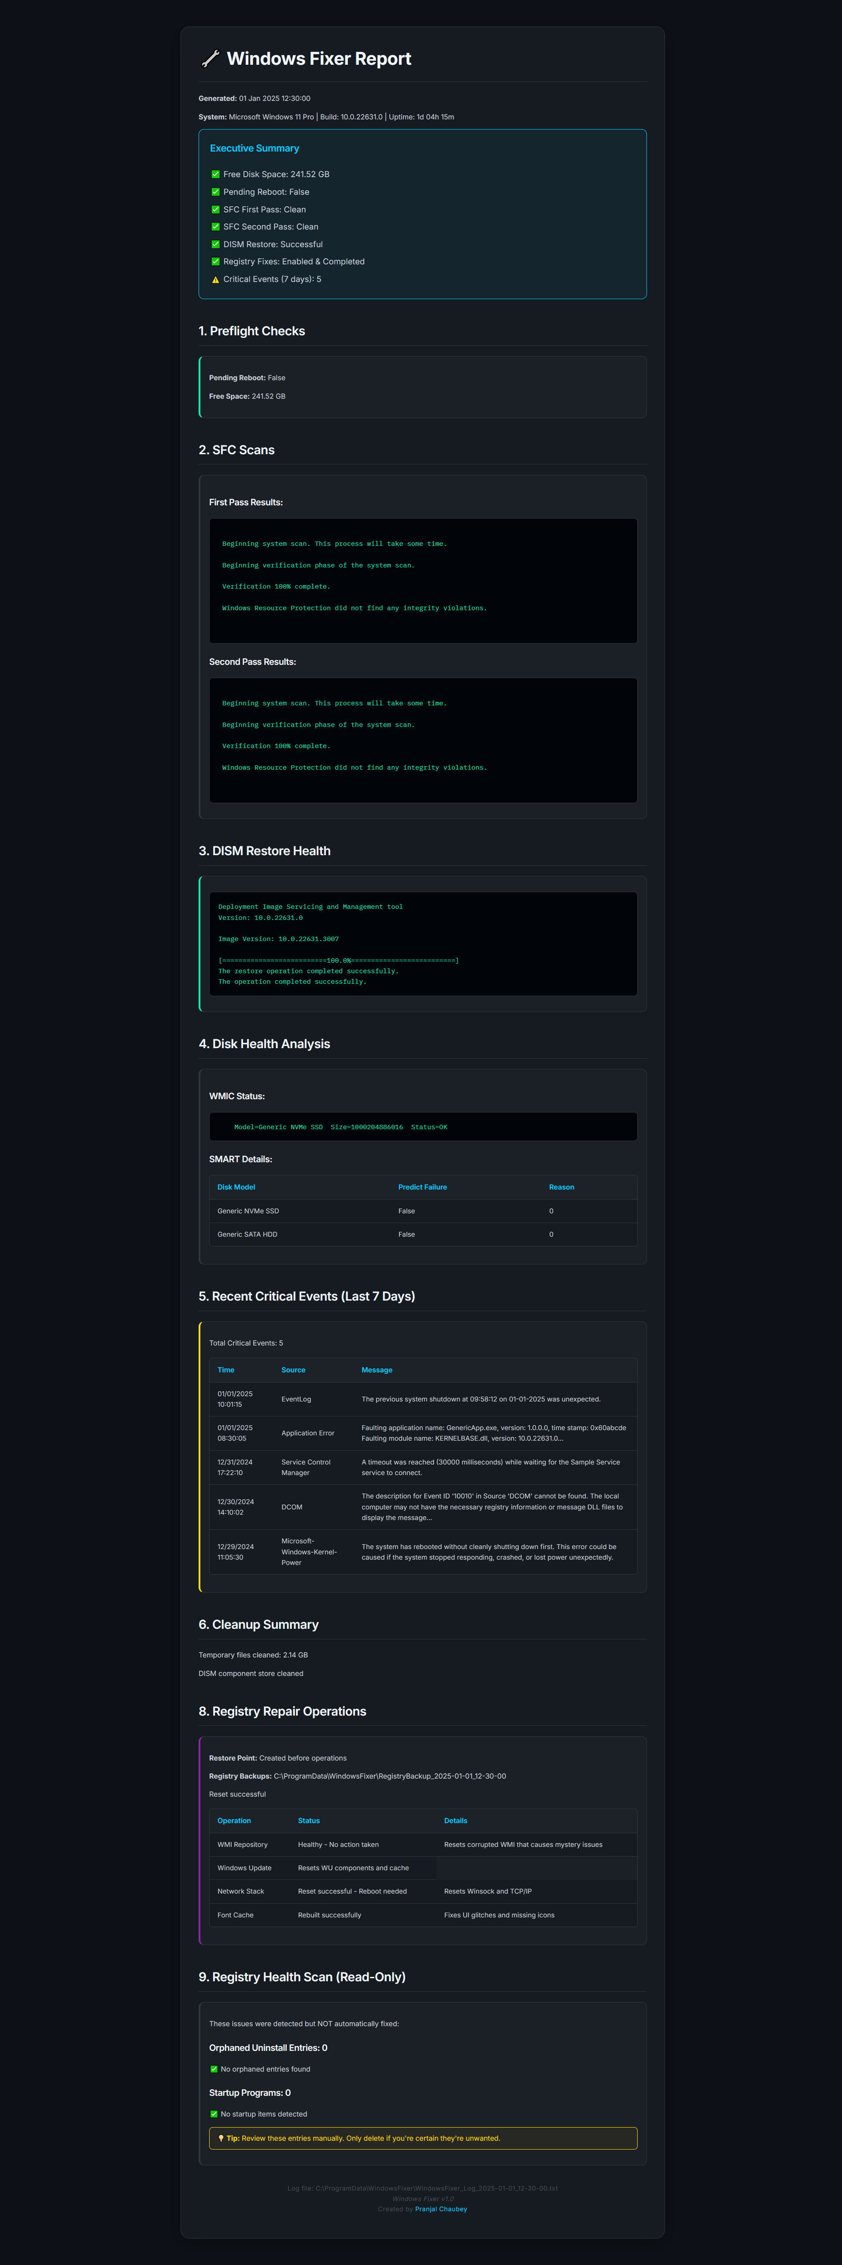Click the check icon next to Pending Reboot summary
This screenshot has width=842, height=2265.
(x=215, y=192)
